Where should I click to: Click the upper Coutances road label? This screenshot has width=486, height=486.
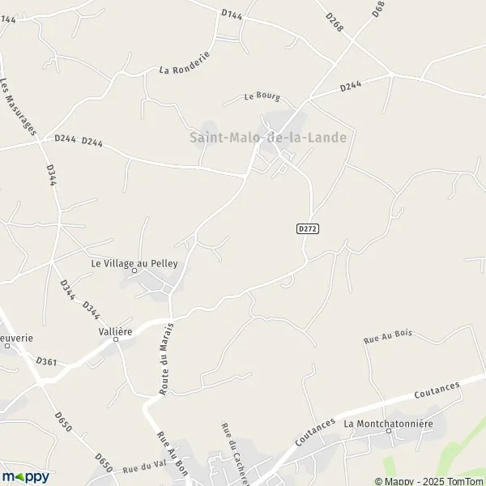click(437, 390)
